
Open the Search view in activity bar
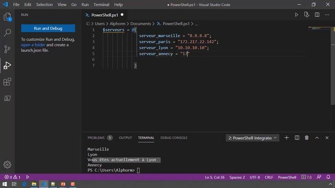7,32
